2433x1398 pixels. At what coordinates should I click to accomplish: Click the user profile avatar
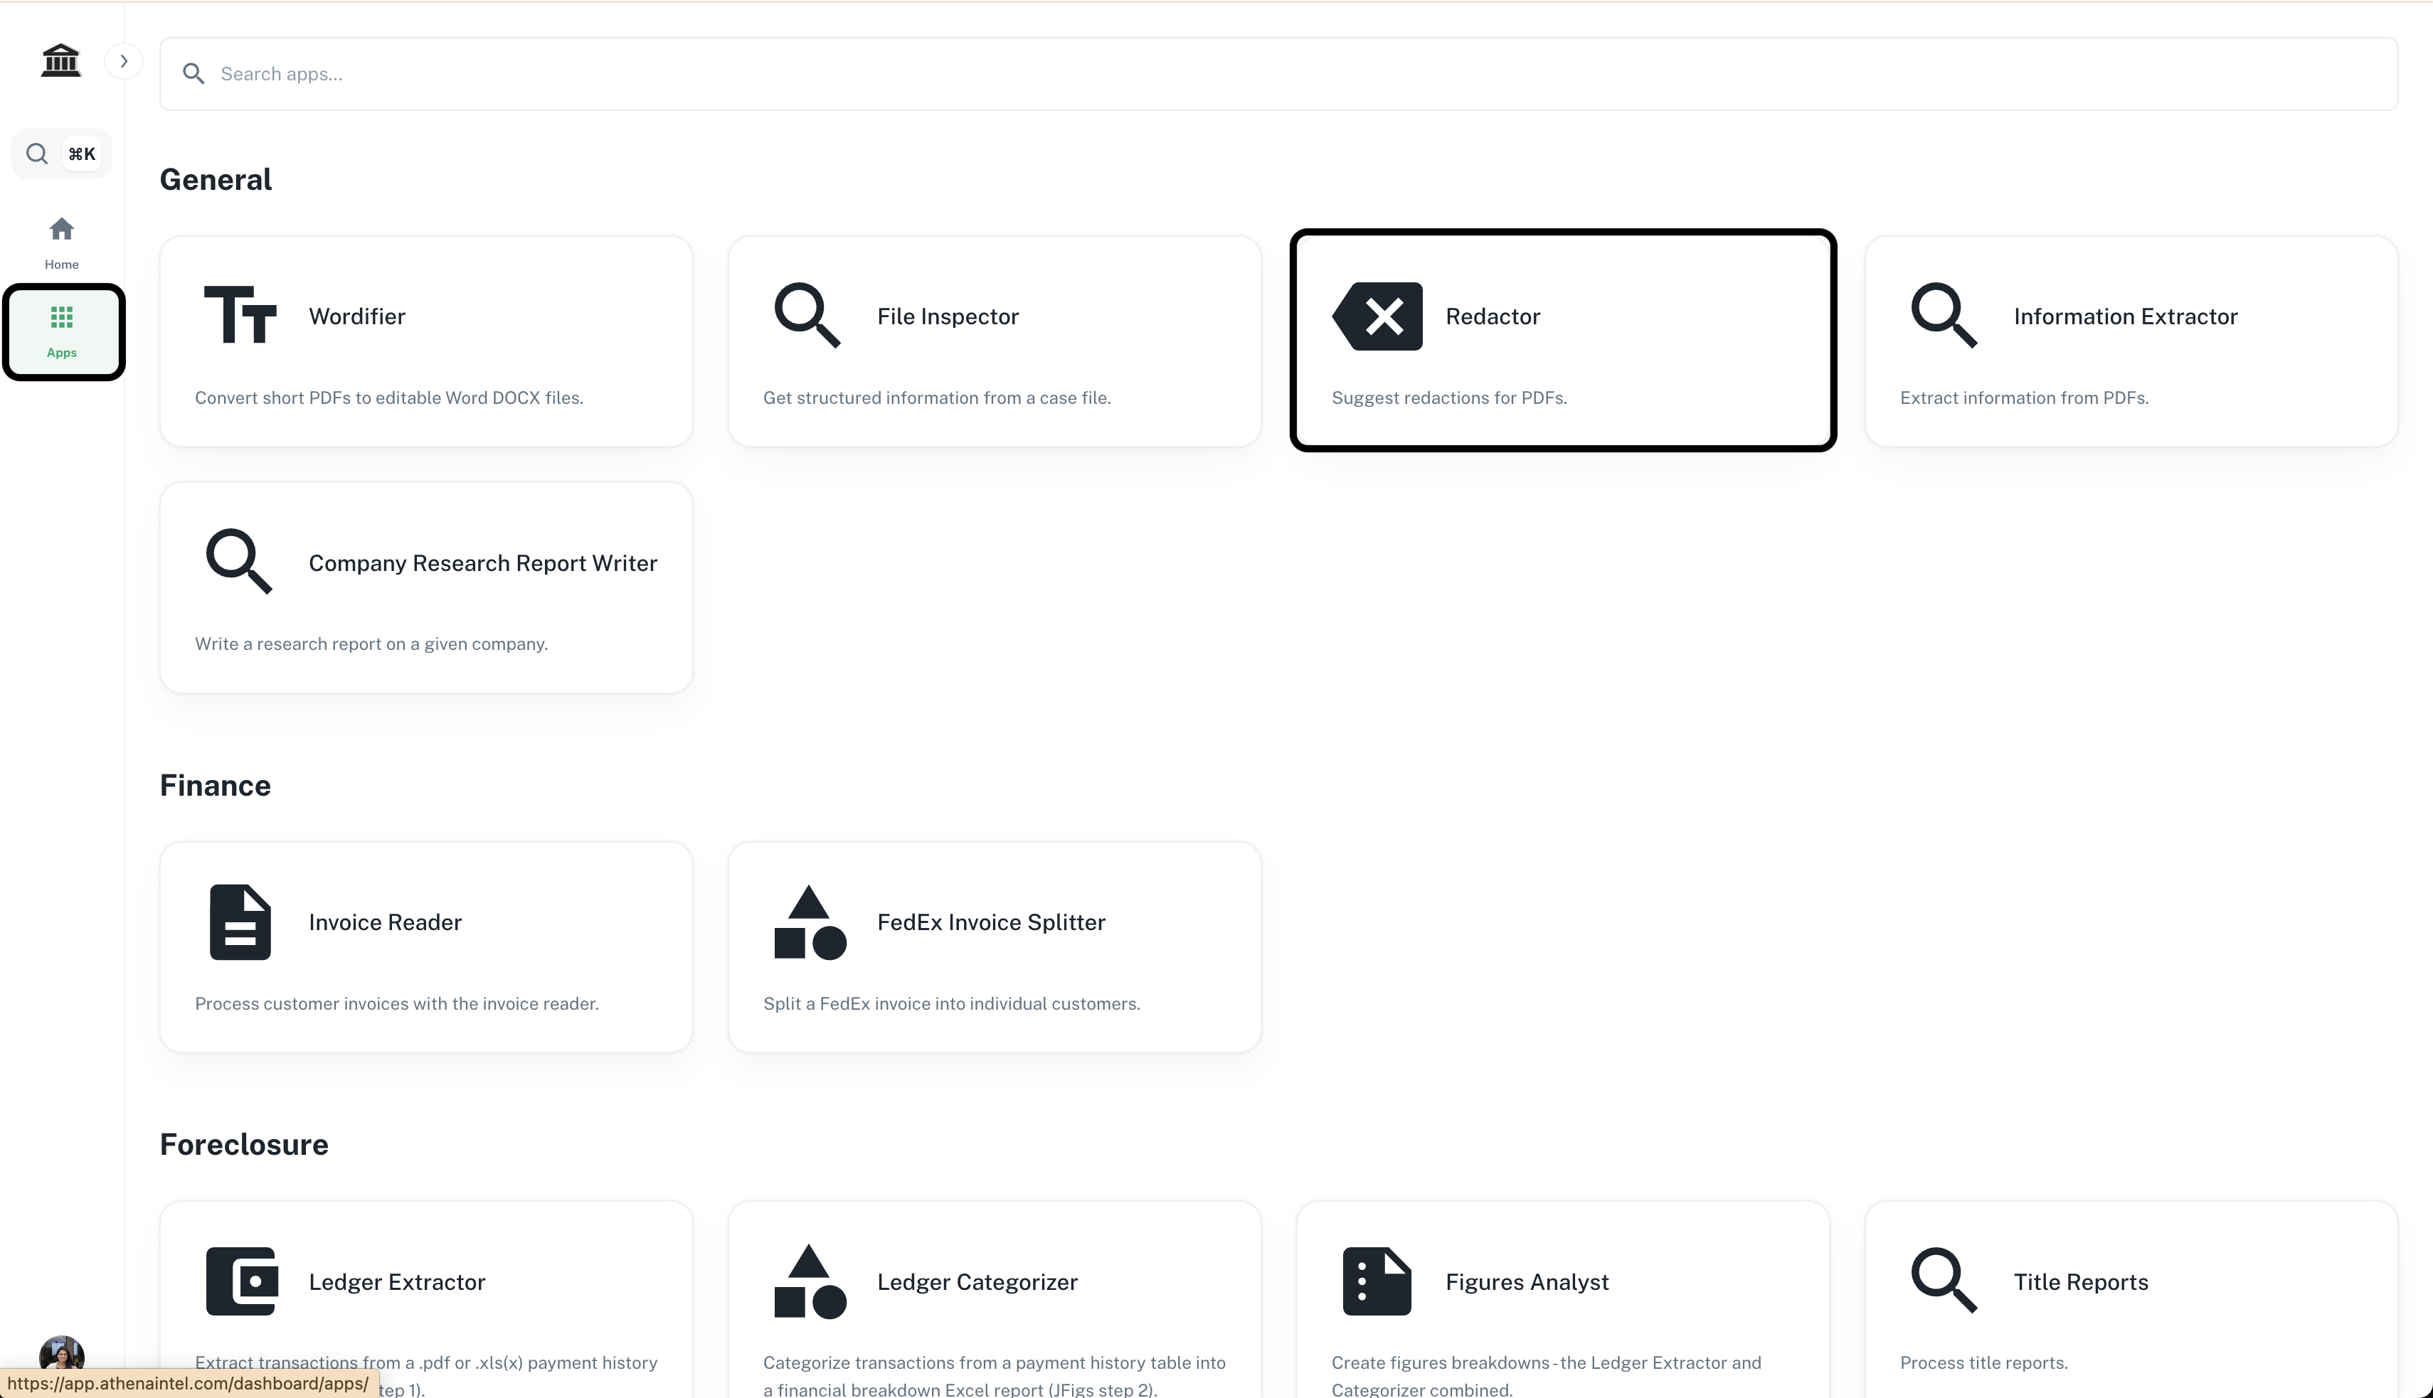tap(61, 1352)
